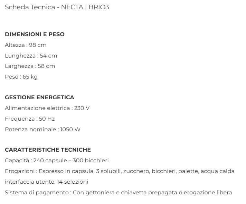Click the Altezza 98 cm line
Screen dimensions: 246x204
26,45
